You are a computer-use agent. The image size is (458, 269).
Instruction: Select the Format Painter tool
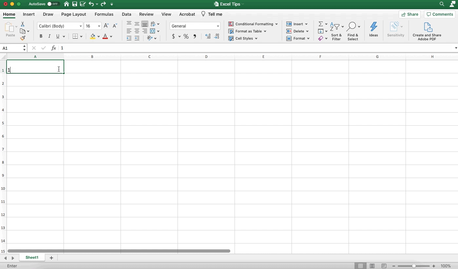click(x=23, y=38)
